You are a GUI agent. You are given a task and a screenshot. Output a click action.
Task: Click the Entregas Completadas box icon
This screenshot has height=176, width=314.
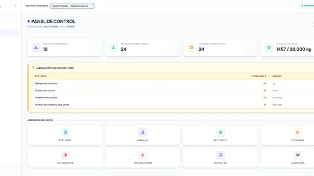tap(191, 47)
